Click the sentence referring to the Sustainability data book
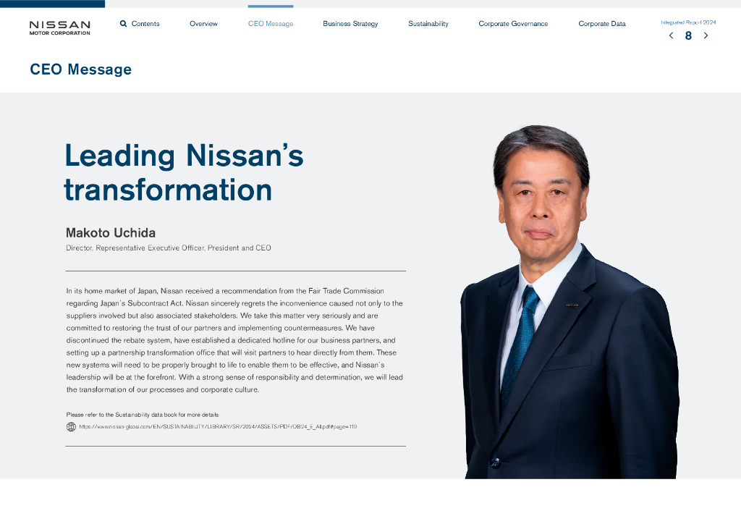Viewport: 741px width, 524px height. tap(147, 415)
